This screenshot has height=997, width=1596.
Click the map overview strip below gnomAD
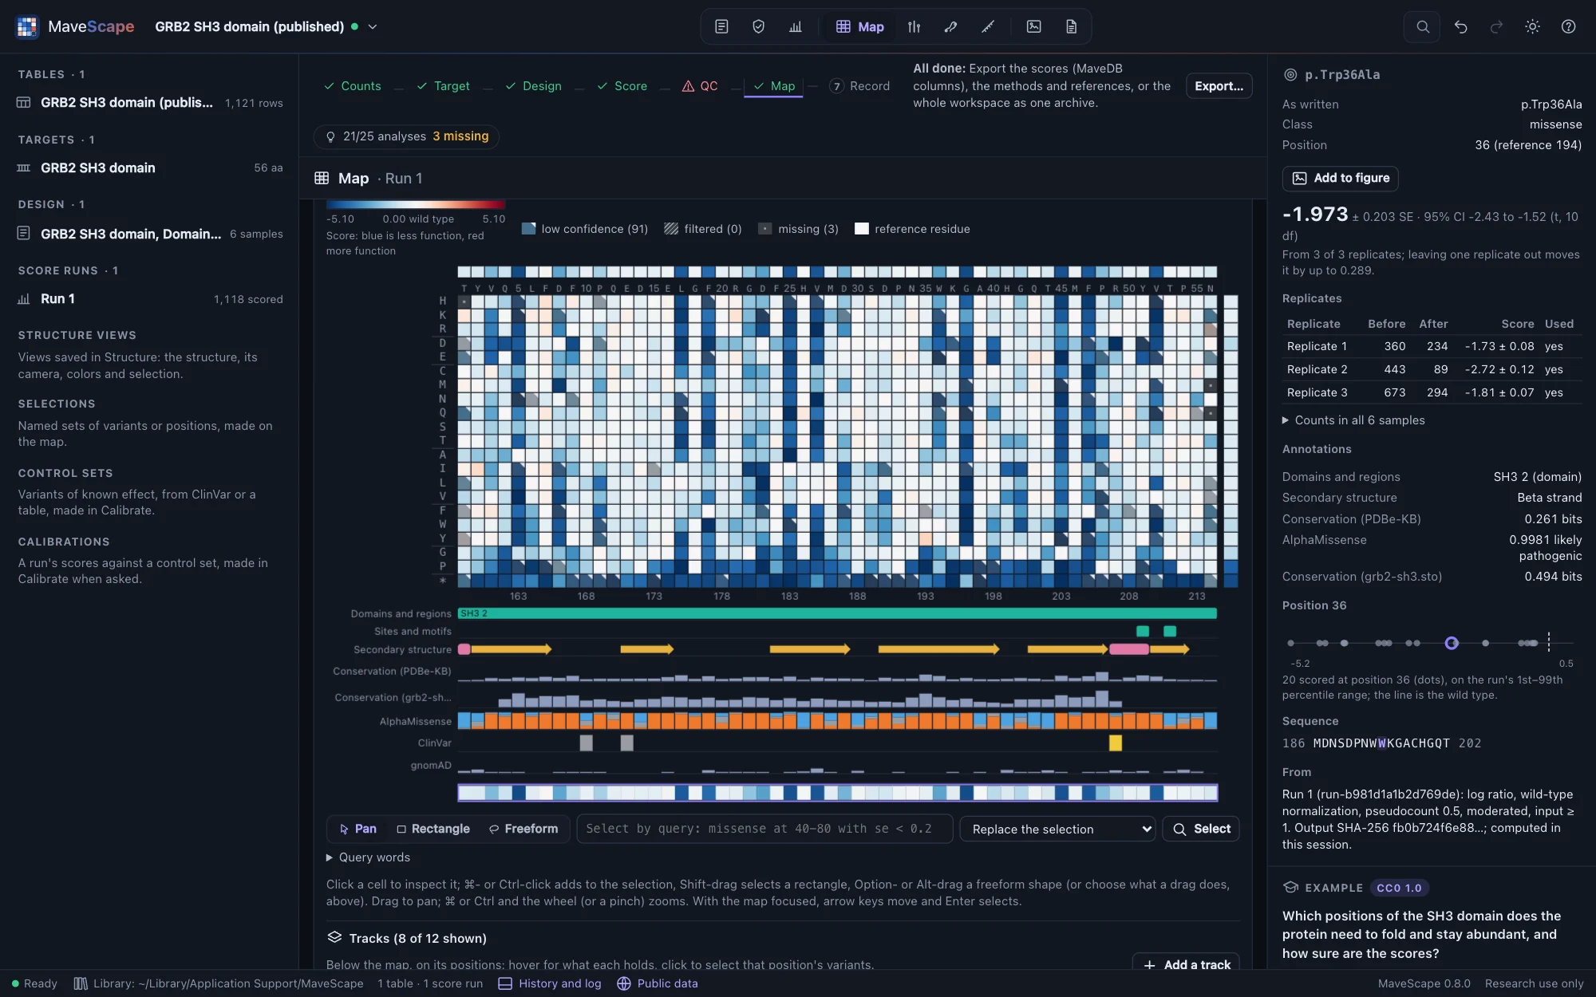(x=837, y=793)
